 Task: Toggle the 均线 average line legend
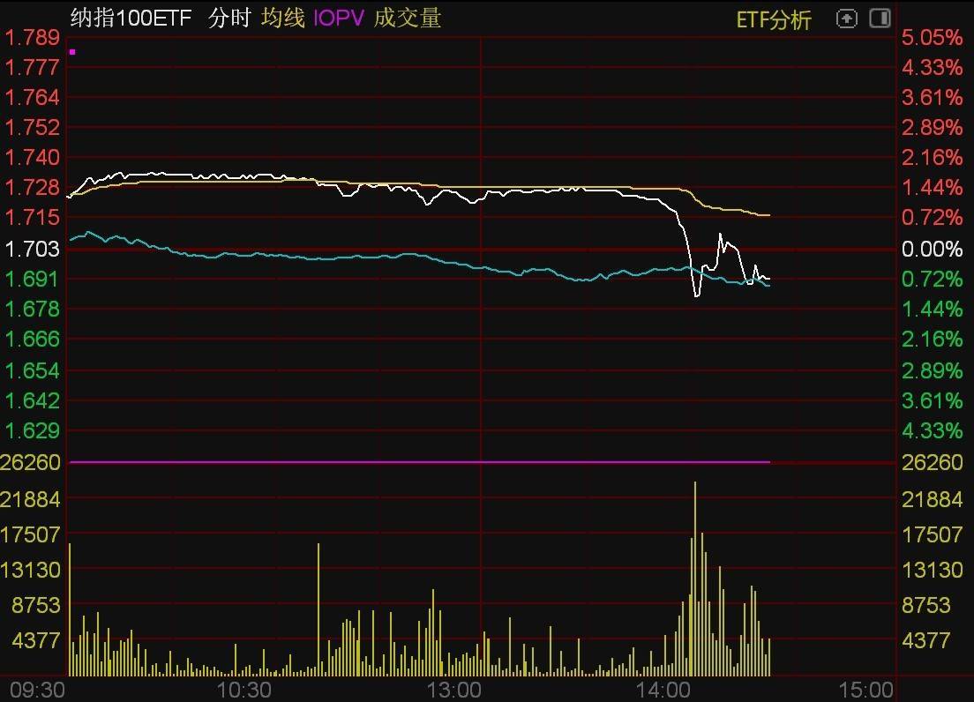(282, 19)
